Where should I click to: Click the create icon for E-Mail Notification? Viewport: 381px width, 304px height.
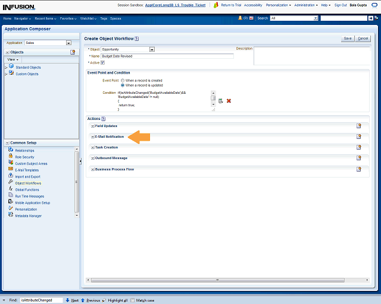tap(359, 137)
